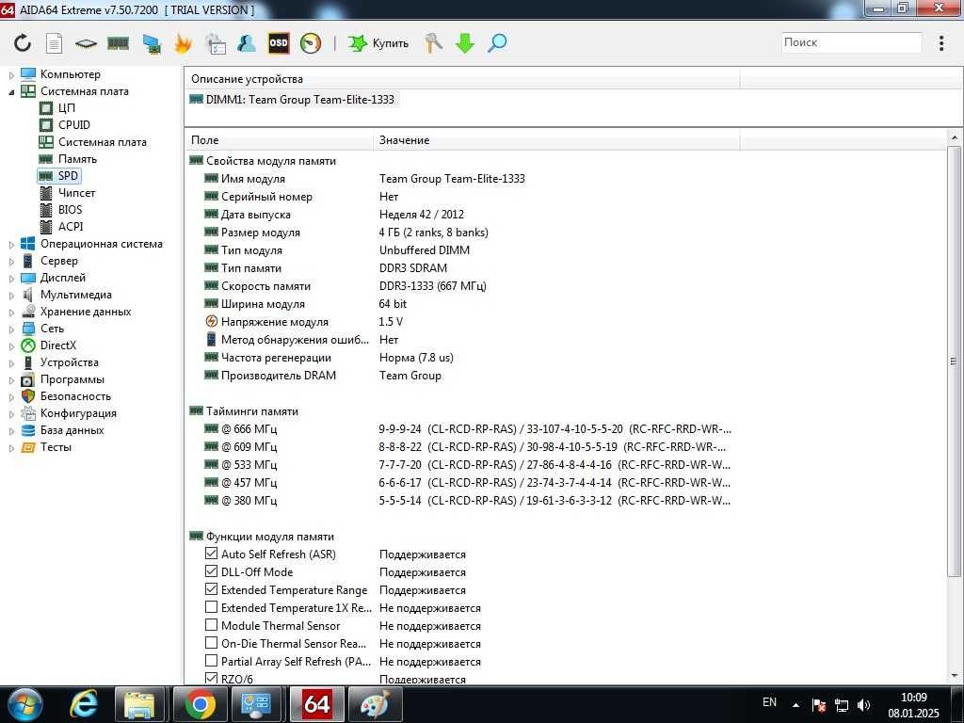Expand the Операционная система node
The width and height of the screenshot is (964, 723).
[x=11, y=245]
